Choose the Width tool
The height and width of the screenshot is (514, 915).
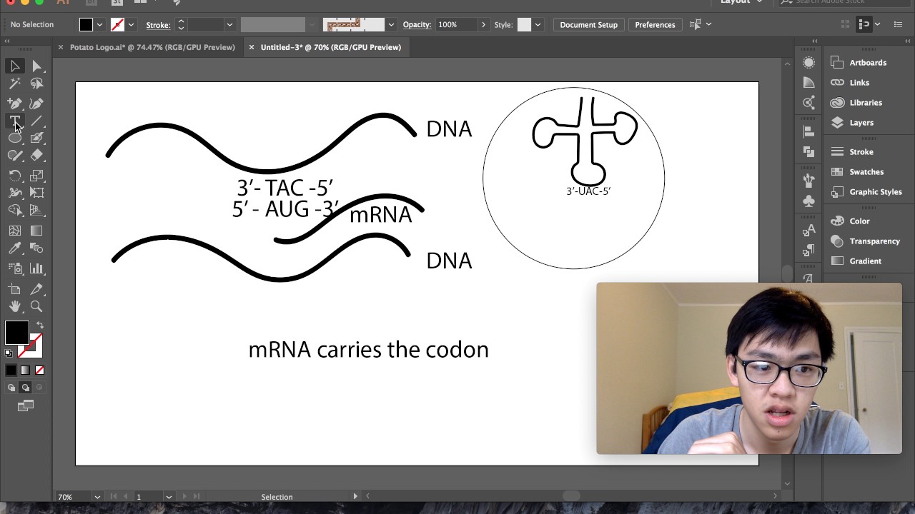(x=15, y=193)
